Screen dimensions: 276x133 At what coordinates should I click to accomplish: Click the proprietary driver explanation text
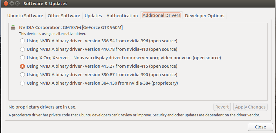click(134, 115)
